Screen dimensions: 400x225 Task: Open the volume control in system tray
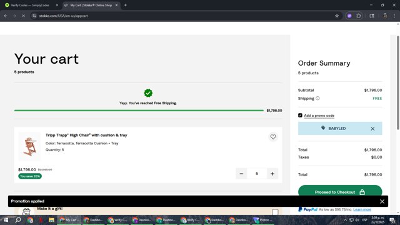point(357,220)
